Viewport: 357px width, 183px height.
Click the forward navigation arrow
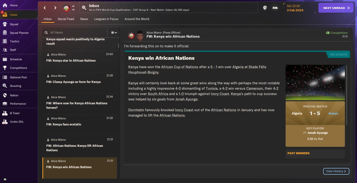(55, 8)
